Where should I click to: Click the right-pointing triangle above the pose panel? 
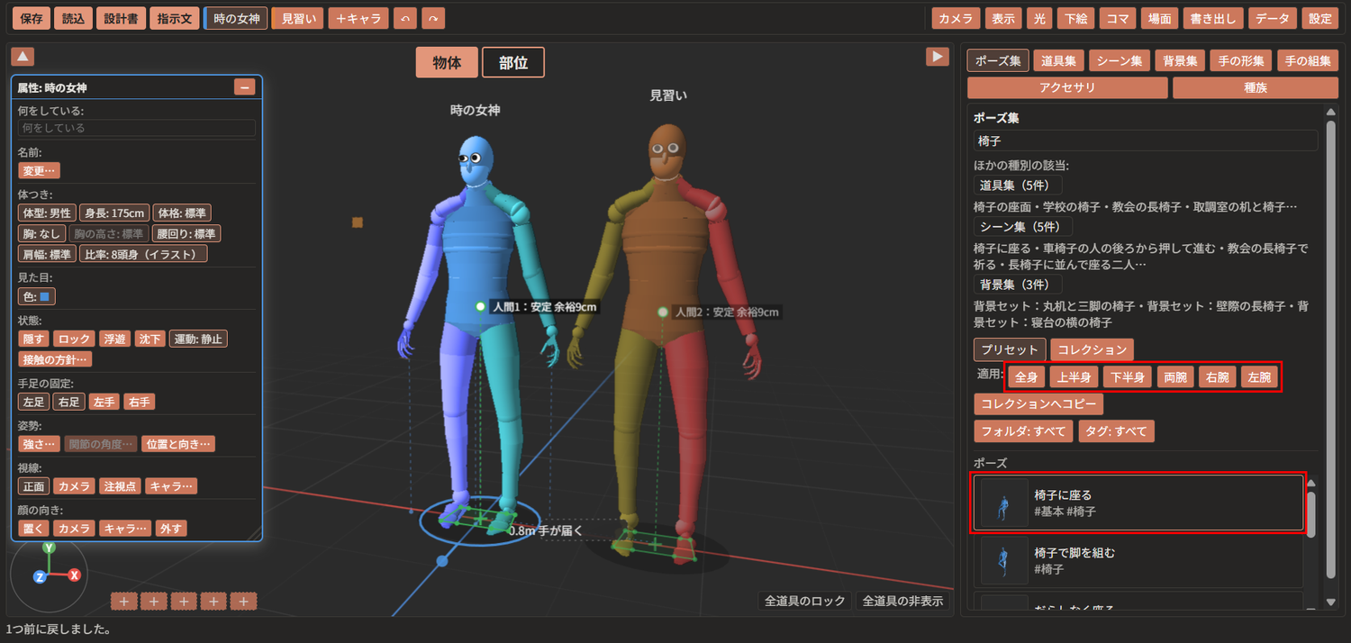[938, 57]
